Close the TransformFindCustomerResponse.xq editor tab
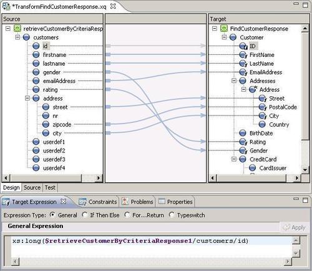Image resolution: width=312 pixels, height=271 pixels. [113, 6]
